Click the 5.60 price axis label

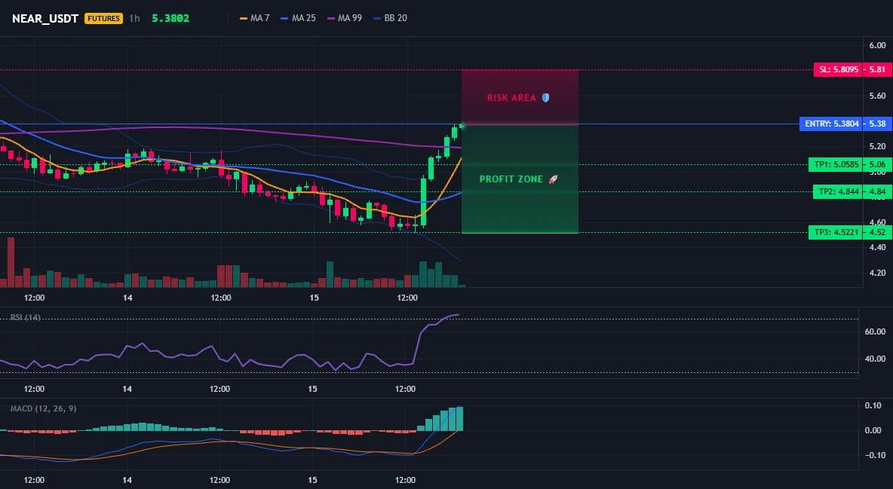click(878, 96)
